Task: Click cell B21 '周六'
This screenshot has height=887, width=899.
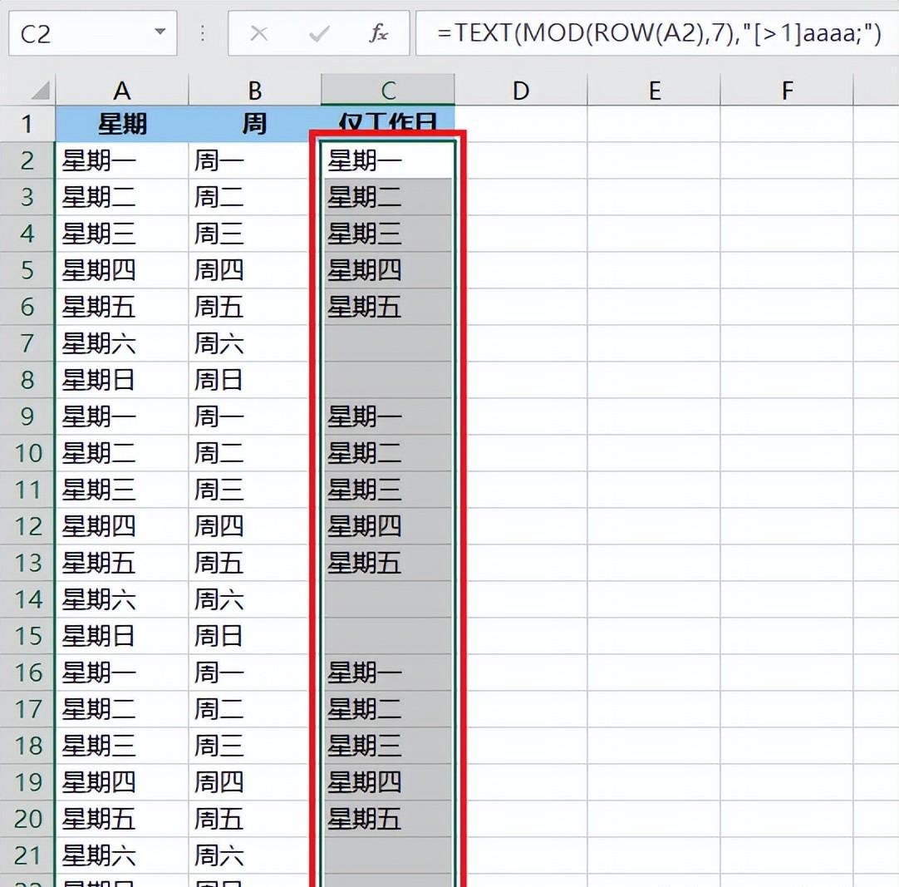Action: coord(254,855)
